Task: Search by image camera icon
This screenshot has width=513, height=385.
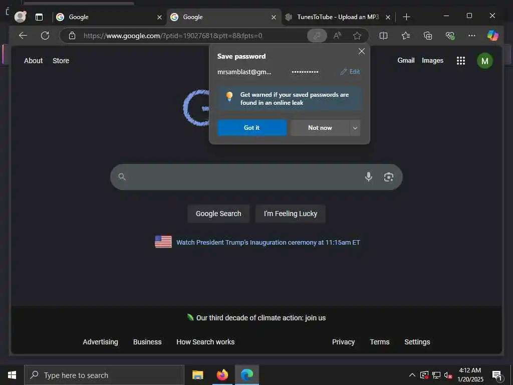Action: click(x=388, y=177)
